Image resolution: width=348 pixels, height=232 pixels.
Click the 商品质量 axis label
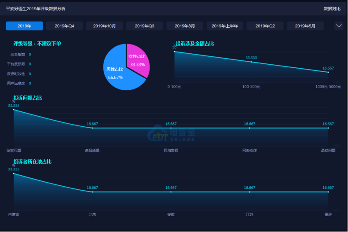click(92, 150)
